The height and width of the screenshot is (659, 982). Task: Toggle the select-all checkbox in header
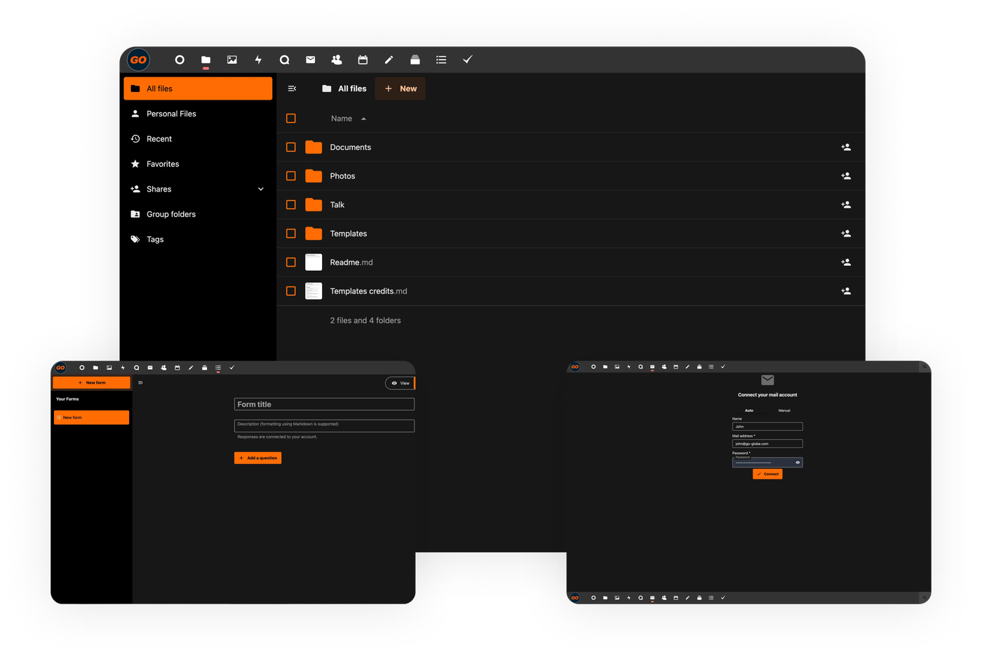tap(291, 119)
